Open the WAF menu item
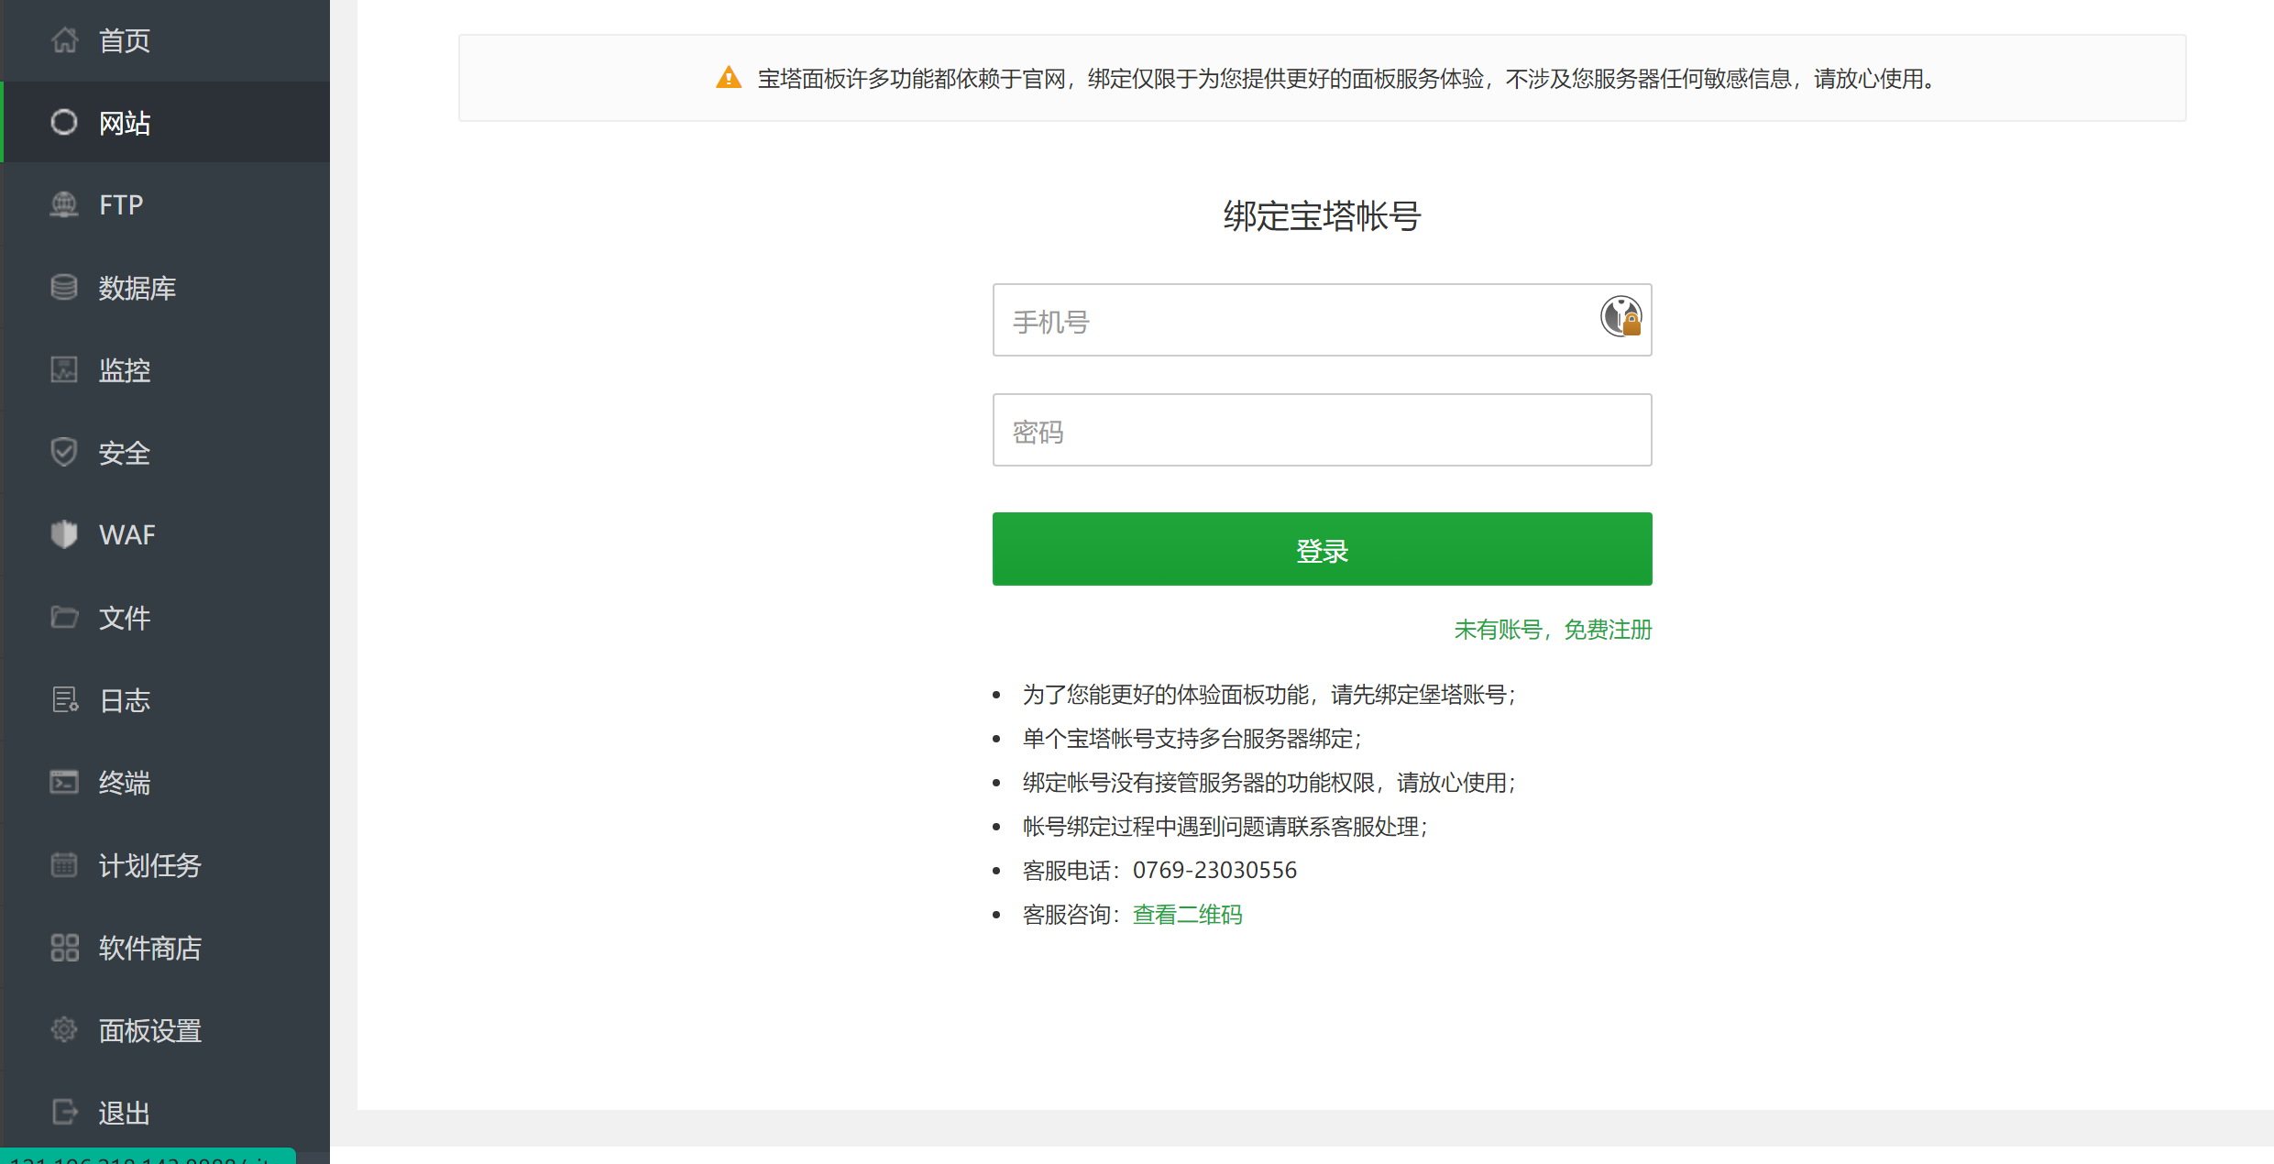The height and width of the screenshot is (1164, 2274). 165,534
